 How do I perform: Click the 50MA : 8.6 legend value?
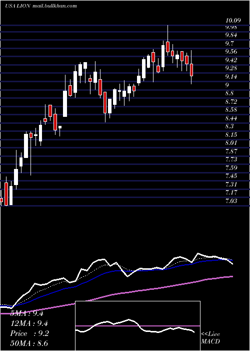29,343
